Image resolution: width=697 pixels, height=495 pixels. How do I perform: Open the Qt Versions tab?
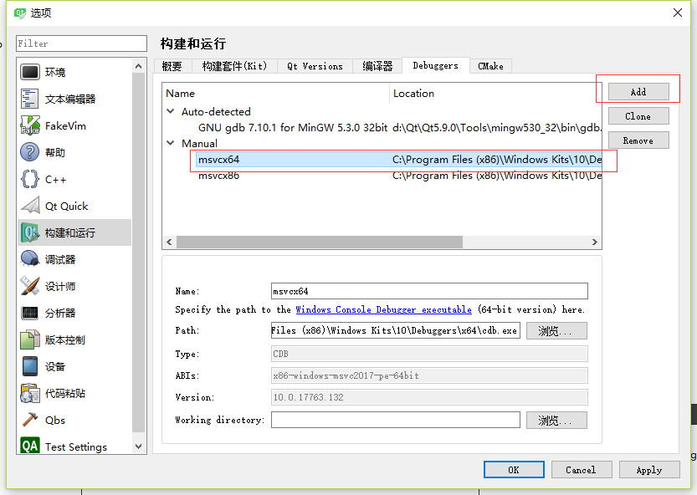(x=315, y=66)
